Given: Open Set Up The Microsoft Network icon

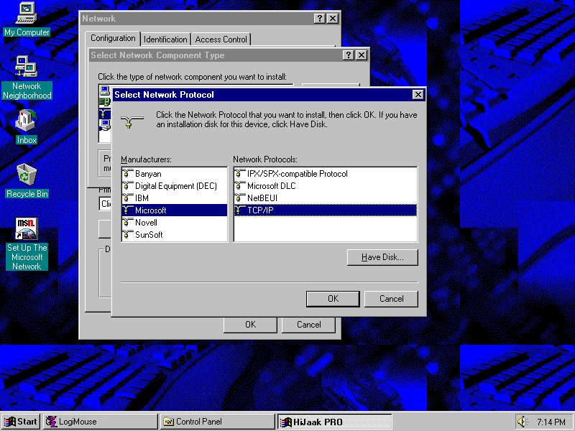Looking at the screenshot, I should tap(27, 230).
